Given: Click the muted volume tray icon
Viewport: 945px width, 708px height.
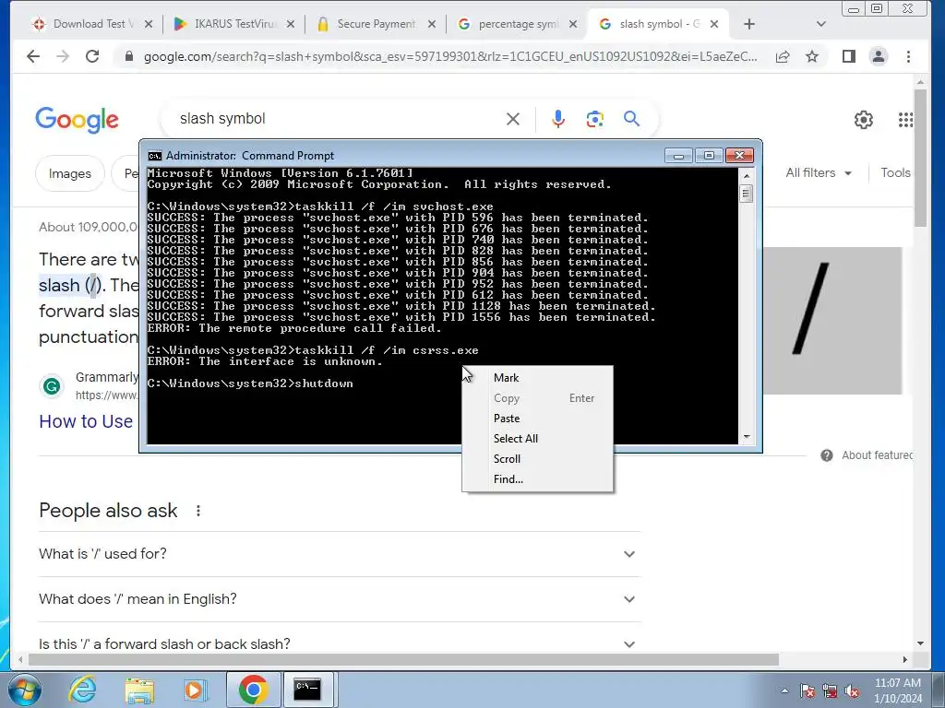Looking at the screenshot, I should (852, 691).
